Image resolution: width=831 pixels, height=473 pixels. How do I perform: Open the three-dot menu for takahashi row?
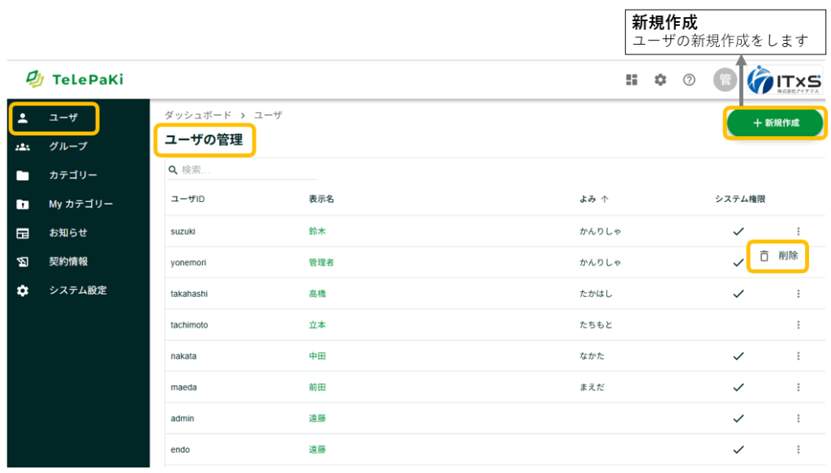coord(798,294)
